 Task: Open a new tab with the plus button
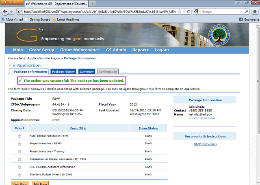coord(92,4)
